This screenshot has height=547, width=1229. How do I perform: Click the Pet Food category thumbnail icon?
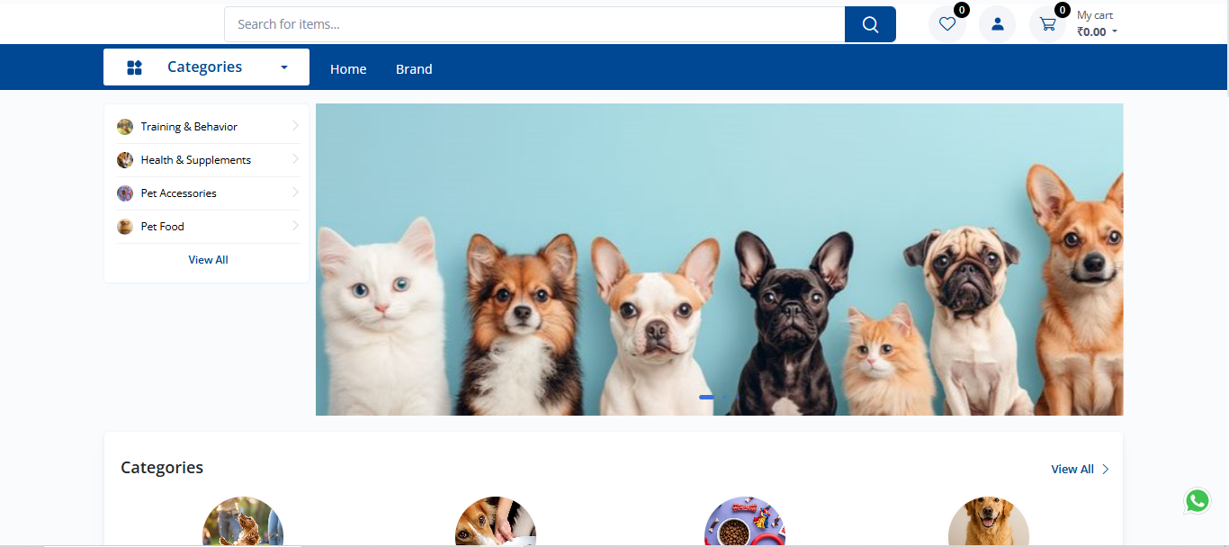[x=125, y=227]
